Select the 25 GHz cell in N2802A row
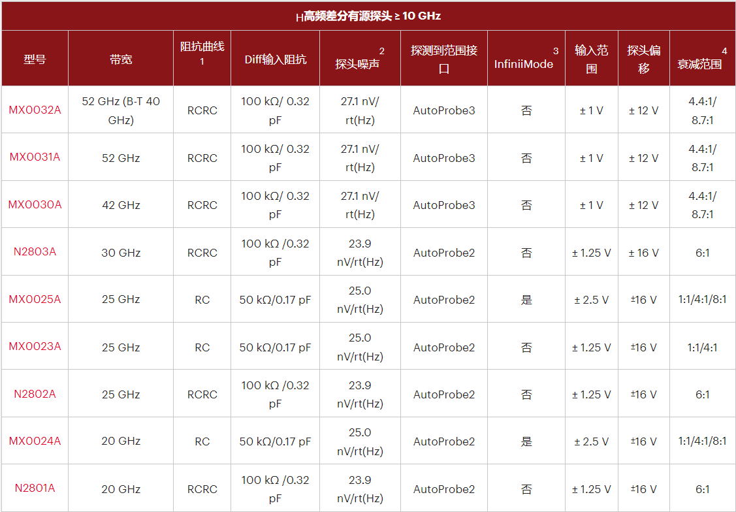736x512 pixels. pos(121,394)
